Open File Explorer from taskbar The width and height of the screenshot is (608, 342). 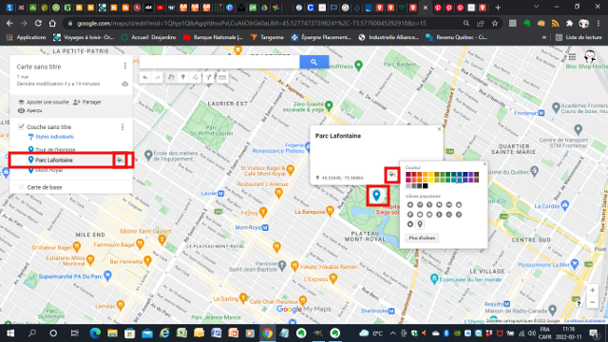point(112,333)
